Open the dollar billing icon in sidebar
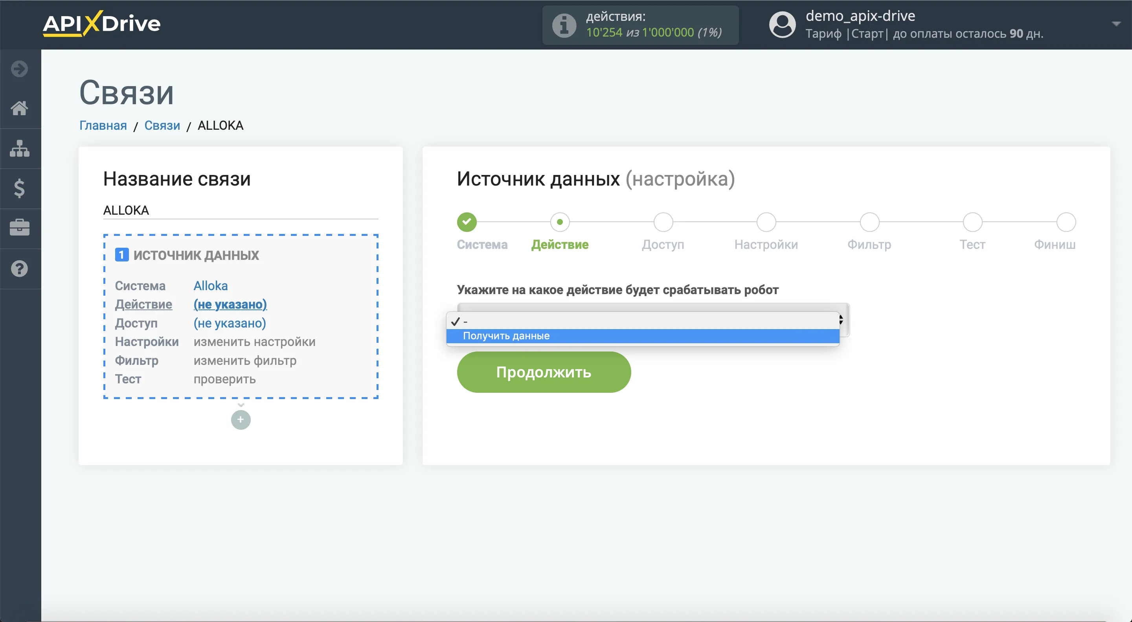Image resolution: width=1132 pixels, height=622 pixels. tap(19, 188)
